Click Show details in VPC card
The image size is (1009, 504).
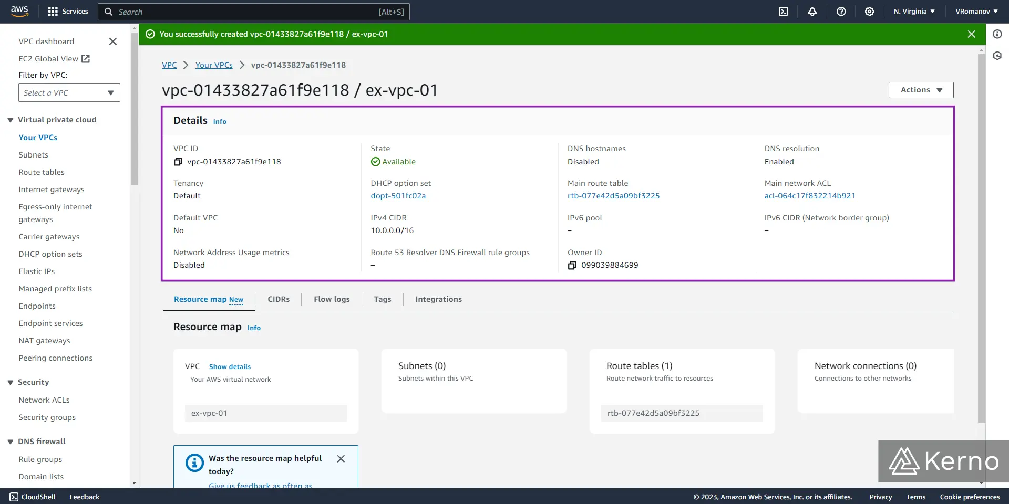[230, 367]
